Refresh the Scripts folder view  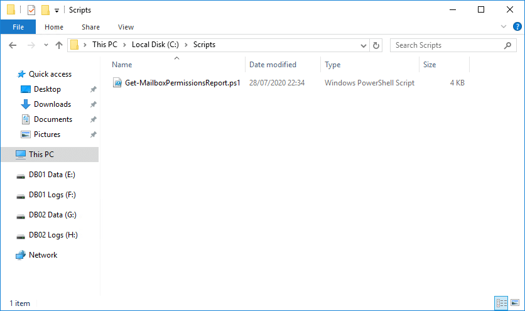[x=376, y=45]
